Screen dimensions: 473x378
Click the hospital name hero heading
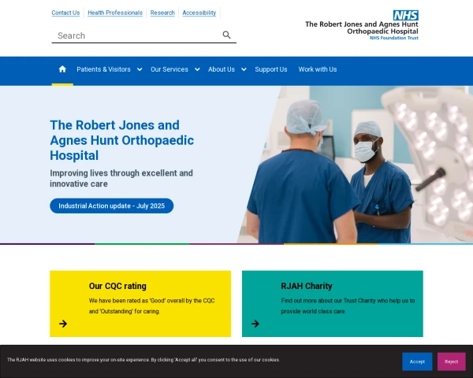(x=122, y=140)
